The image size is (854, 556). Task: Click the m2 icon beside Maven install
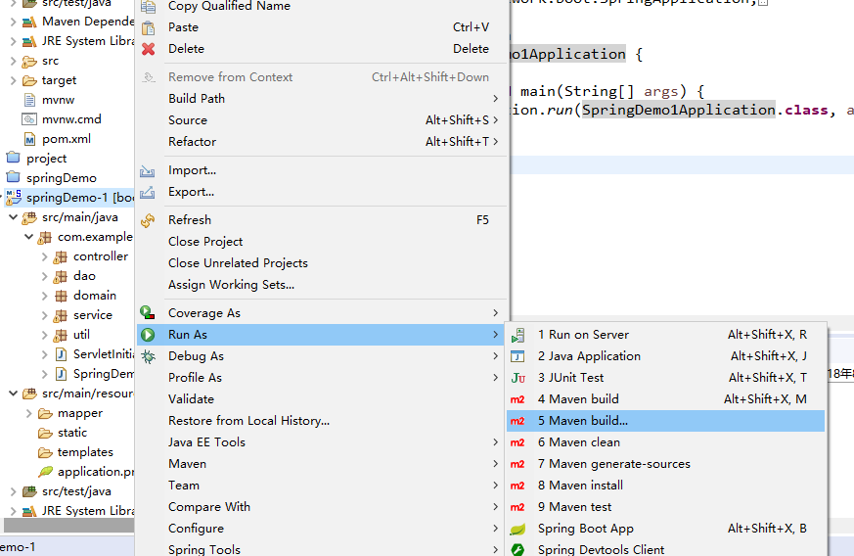pos(517,486)
